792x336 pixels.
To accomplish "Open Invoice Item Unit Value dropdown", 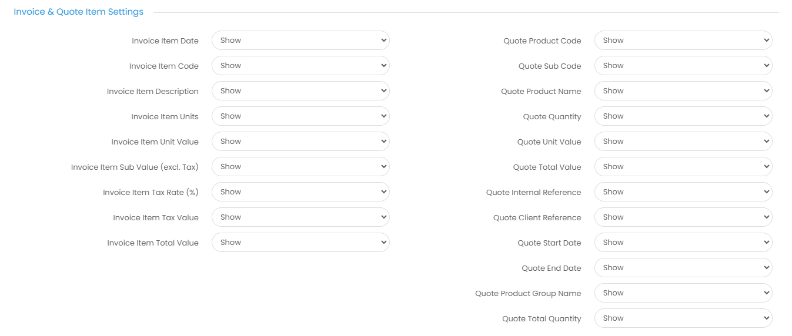I will 300,142.
